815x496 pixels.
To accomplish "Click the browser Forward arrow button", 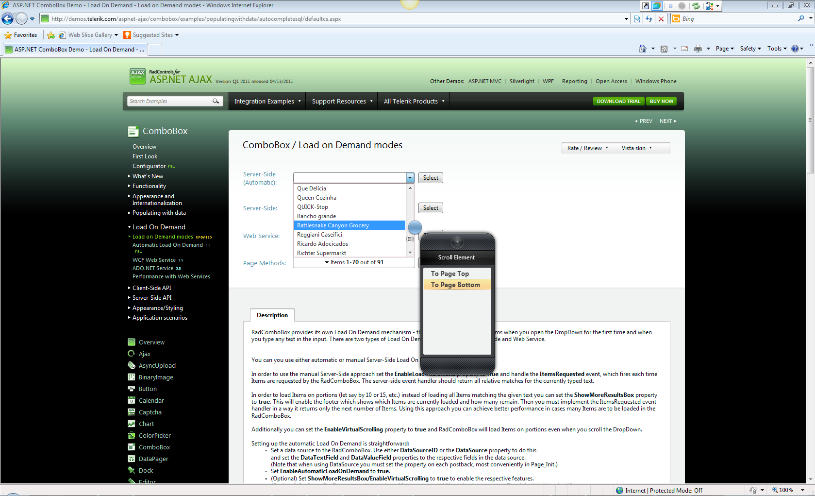I will [x=21, y=19].
